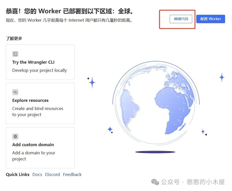Click the terminal icon on Wrangler CLI card
This screenshot has width=232, height=191.
15,54
